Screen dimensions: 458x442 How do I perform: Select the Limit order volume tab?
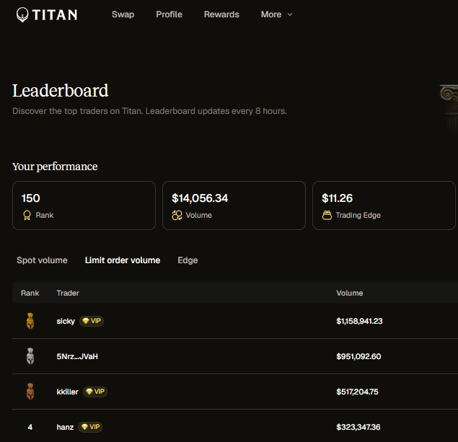(x=123, y=260)
